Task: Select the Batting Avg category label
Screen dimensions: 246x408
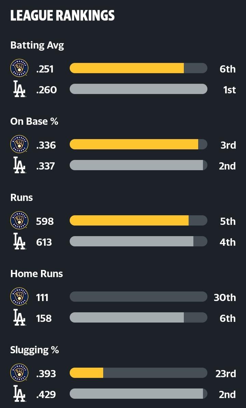Action: coord(37,45)
